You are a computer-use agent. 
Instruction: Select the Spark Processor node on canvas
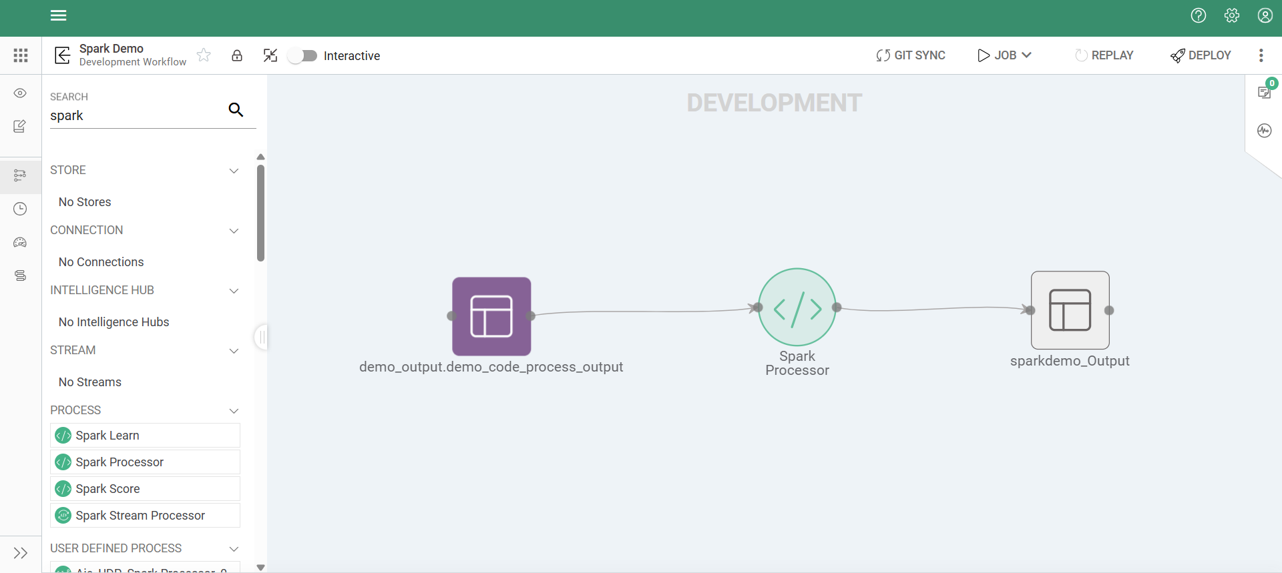coord(797,308)
